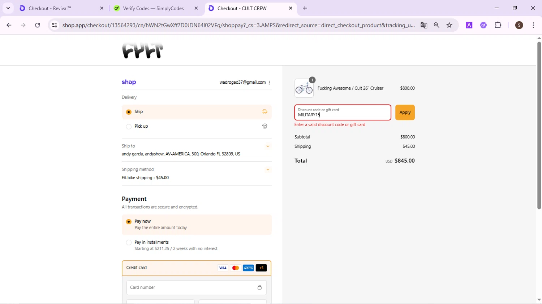542x304 pixels.
Task: Click the address bar URL
Action: pos(238,25)
